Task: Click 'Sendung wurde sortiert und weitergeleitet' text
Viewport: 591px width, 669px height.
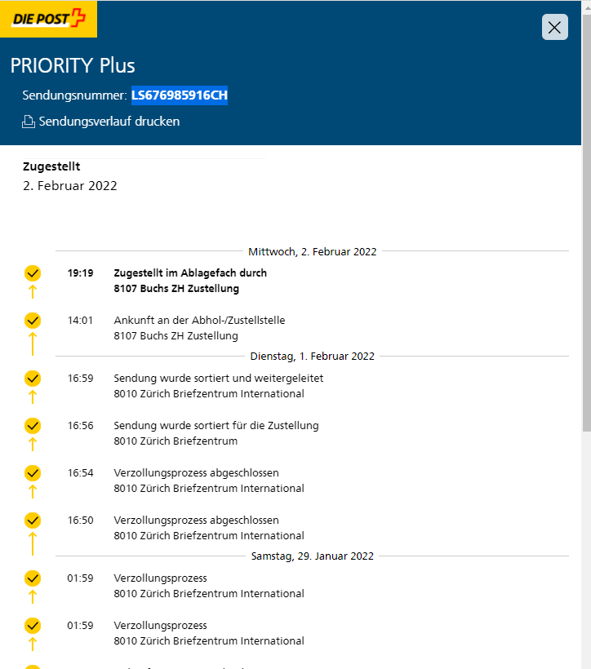Action: coord(218,379)
